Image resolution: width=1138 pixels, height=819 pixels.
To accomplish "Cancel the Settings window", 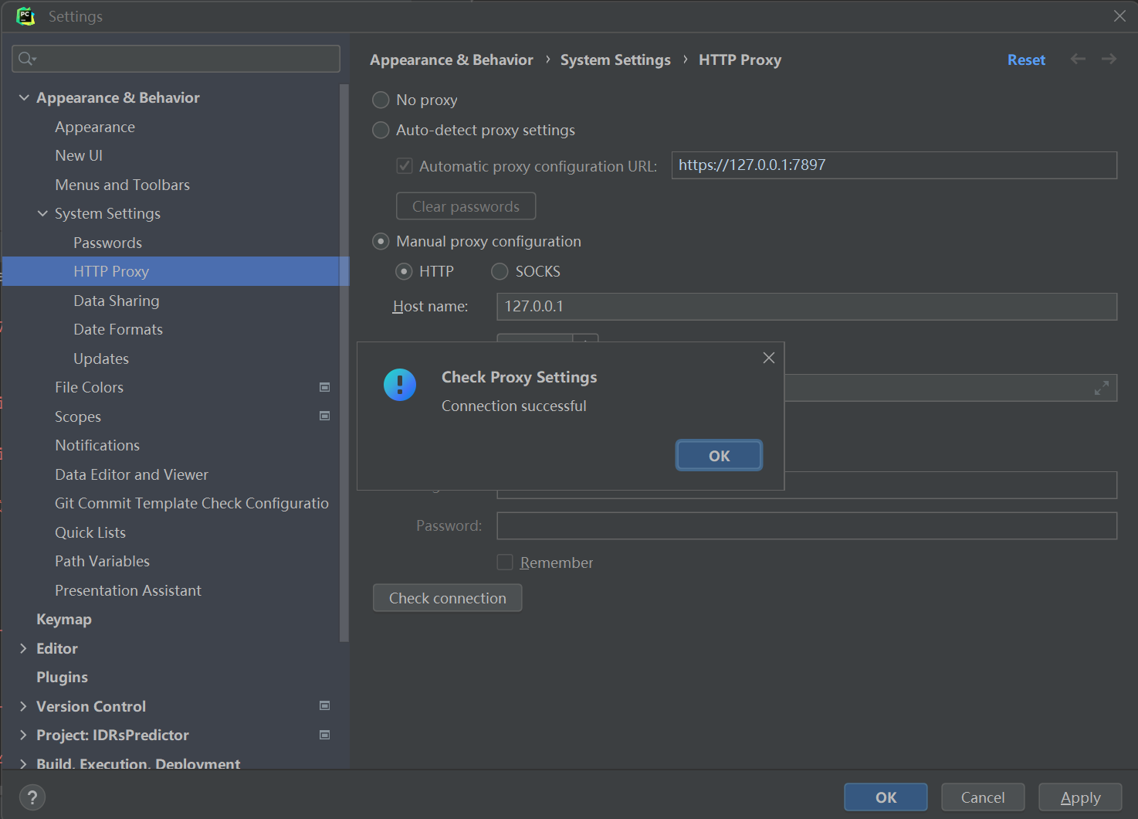I will click(983, 797).
